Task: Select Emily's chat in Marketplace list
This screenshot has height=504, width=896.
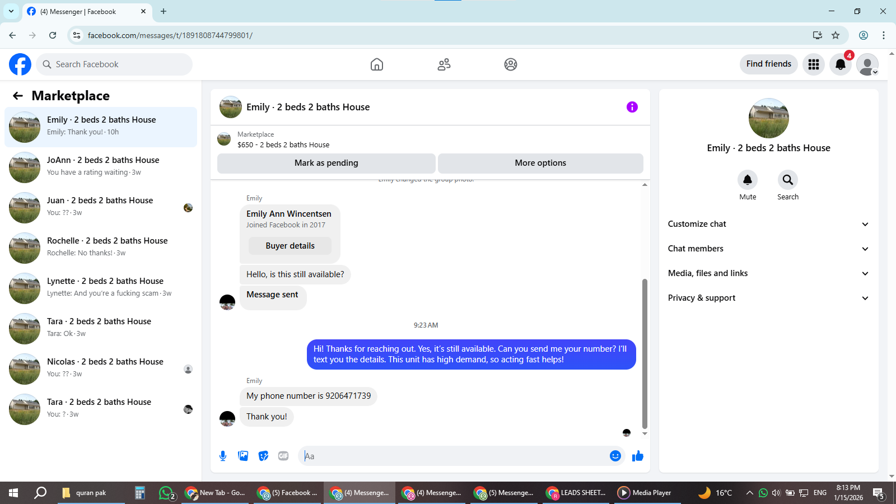Action: (101, 127)
